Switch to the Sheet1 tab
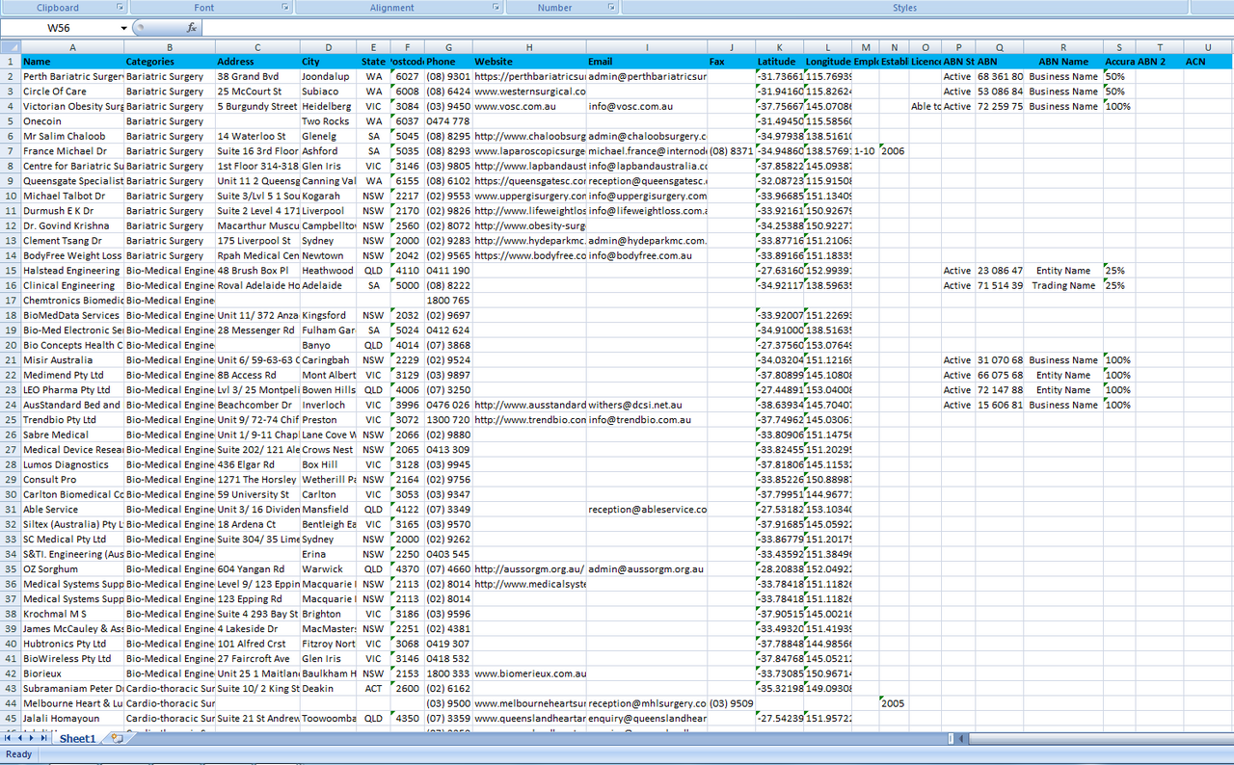Screen dimensions: 1234x765 click(77, 738)
